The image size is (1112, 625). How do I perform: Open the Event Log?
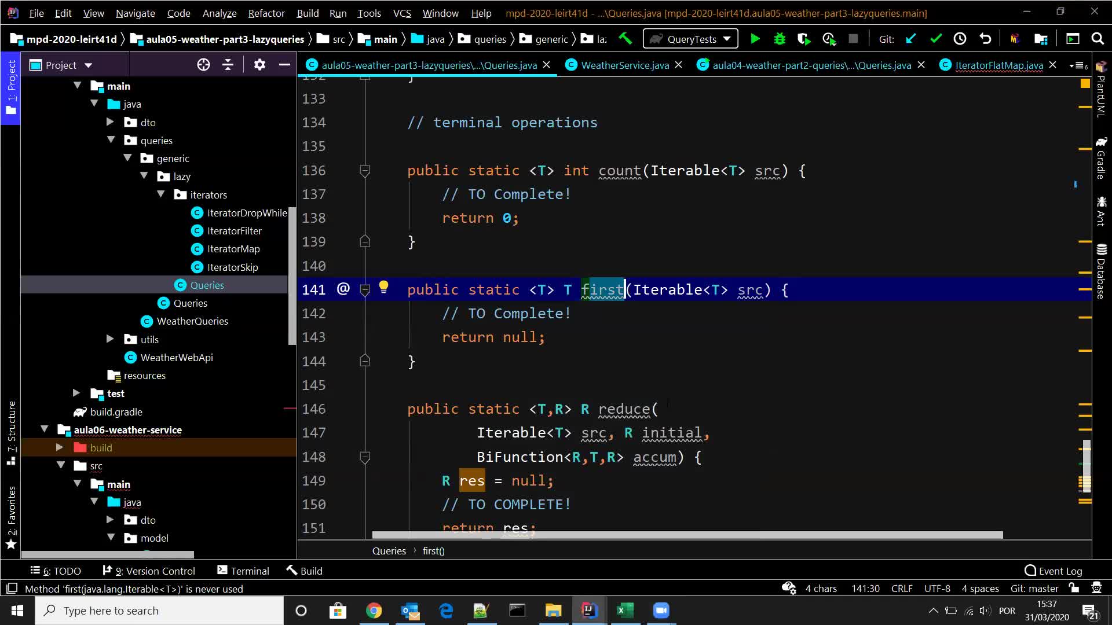click(x=1053, y=571)
